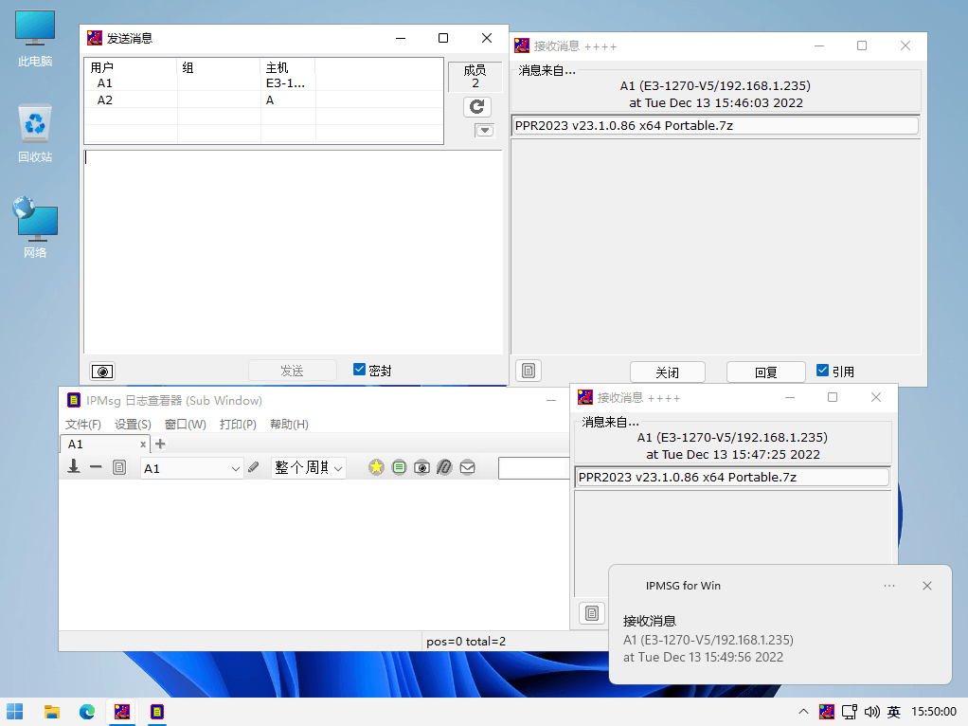
Task: Open notification options three-dots menu
Action: (889, 586)
